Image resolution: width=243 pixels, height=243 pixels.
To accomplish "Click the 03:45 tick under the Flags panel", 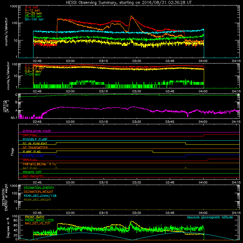I will click(x=170, y=183).
